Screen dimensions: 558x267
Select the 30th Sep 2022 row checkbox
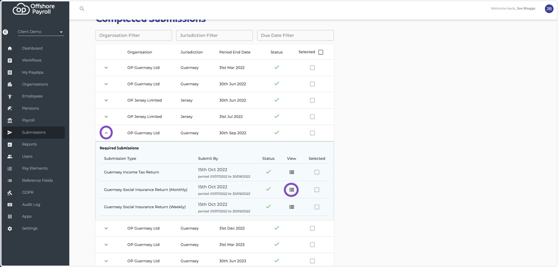[312, 133]
